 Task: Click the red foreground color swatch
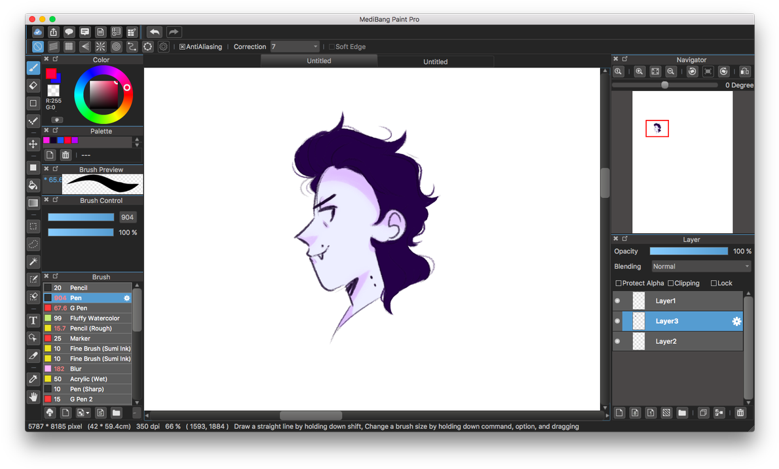click(x=52, y=74)
